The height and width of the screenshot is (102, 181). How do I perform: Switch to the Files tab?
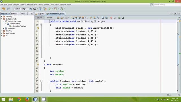click(23, 14)
